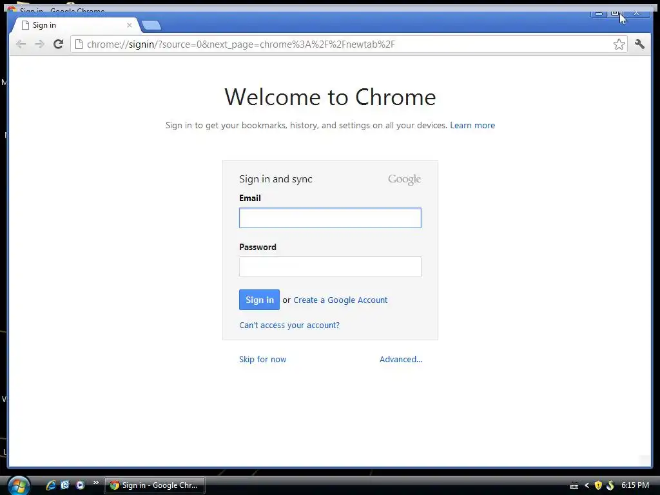Launch Windows Media Player from quick launch

[x=80, y=485]
